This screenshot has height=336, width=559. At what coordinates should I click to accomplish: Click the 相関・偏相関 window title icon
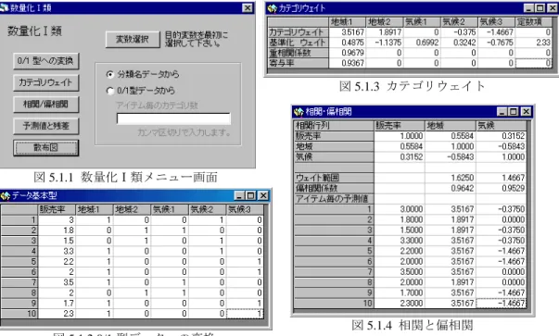coord(299,112)
